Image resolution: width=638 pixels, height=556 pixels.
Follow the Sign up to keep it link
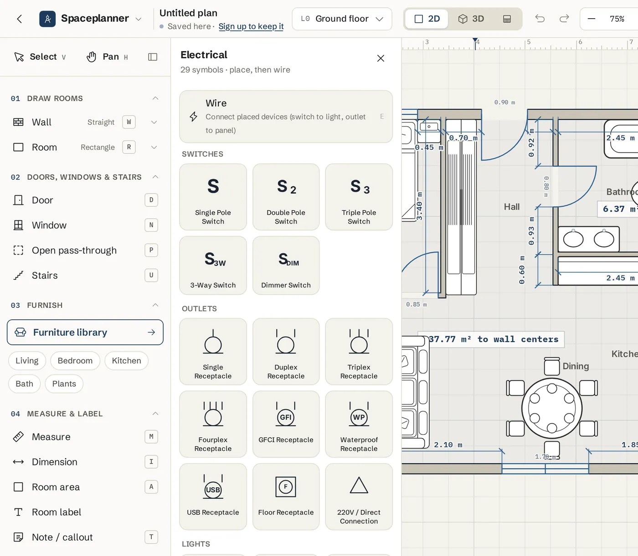pyautogui.click(x=251, y=26)
